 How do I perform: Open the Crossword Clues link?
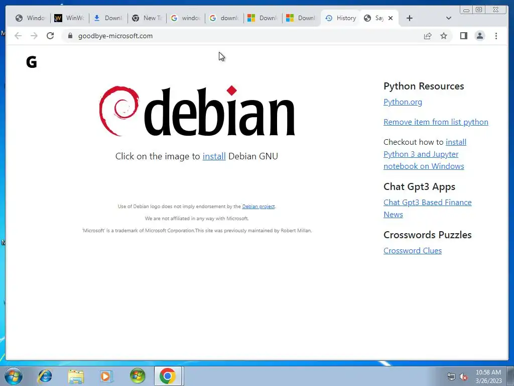413,251
